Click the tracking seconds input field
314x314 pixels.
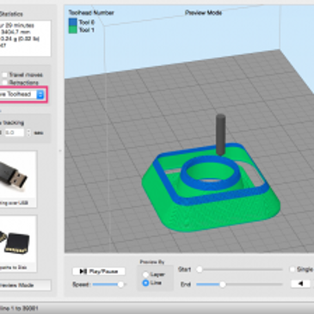[14, 132]
